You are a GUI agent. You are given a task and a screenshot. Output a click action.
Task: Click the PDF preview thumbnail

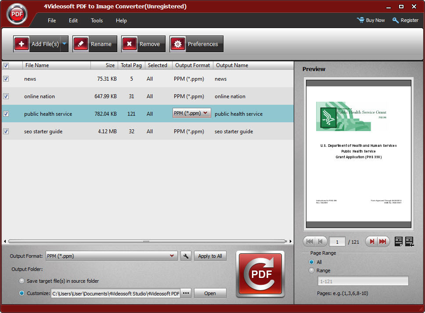359,154
